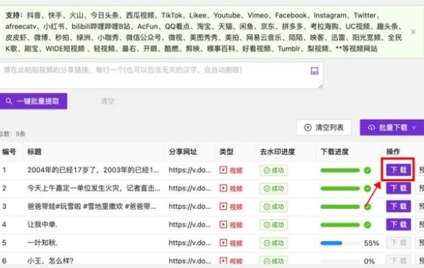Click the disabled 下载 button for row 5 一叶知秋
The width and height of the screenshot is (424, 268).
click(398, 242)
